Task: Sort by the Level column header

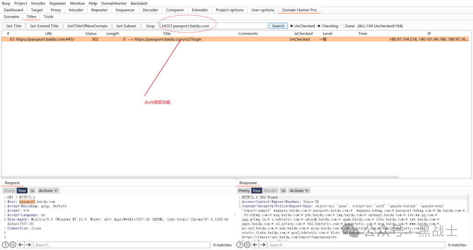Action: point(328,33)
